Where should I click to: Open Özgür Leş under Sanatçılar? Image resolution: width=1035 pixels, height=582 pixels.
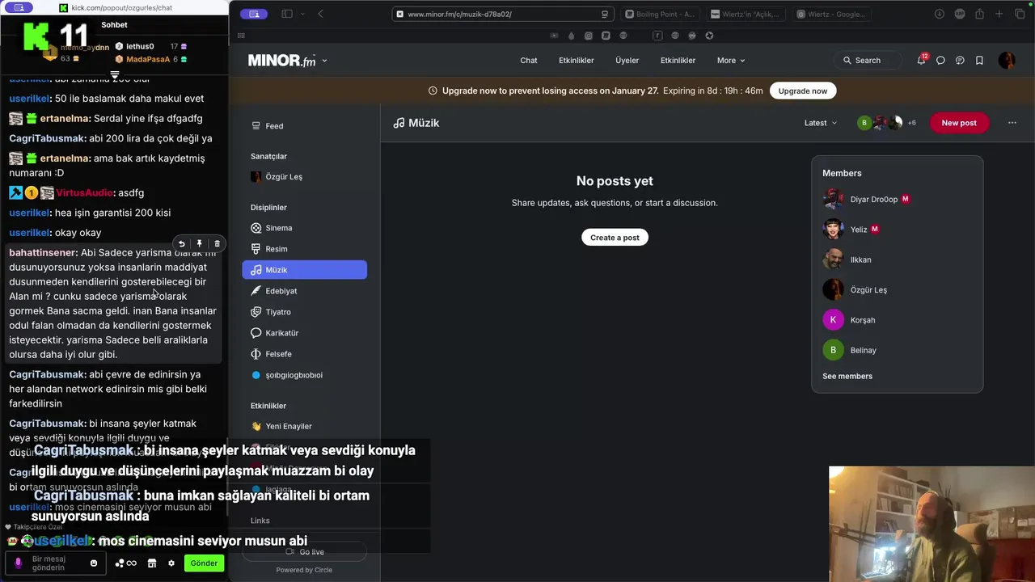pyautogui.click(x=304, y=177)
